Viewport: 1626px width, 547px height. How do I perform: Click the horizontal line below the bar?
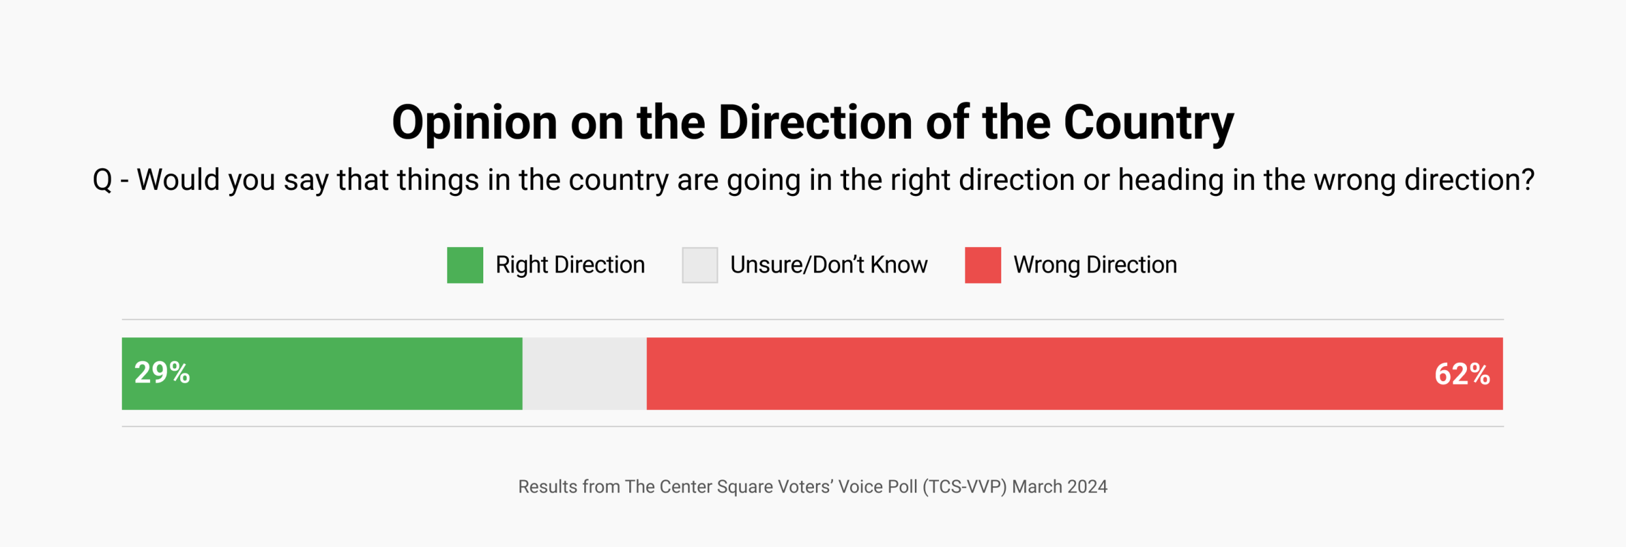813,427
